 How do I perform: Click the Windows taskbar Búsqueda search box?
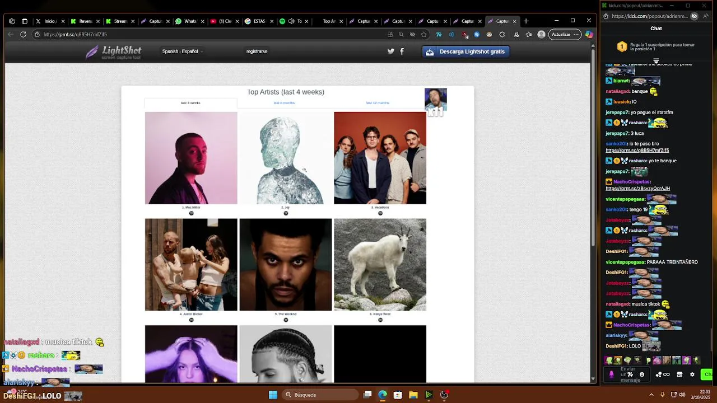pyautogui.click(x=320, y=395)
